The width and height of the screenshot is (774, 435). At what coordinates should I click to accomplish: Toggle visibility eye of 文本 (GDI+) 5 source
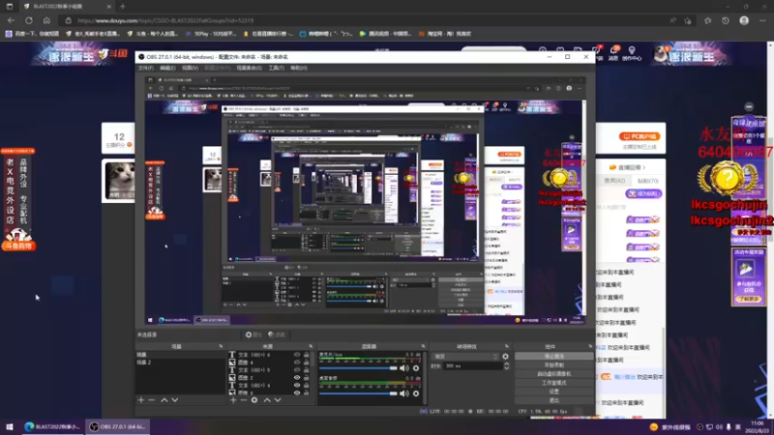[297, 370]
